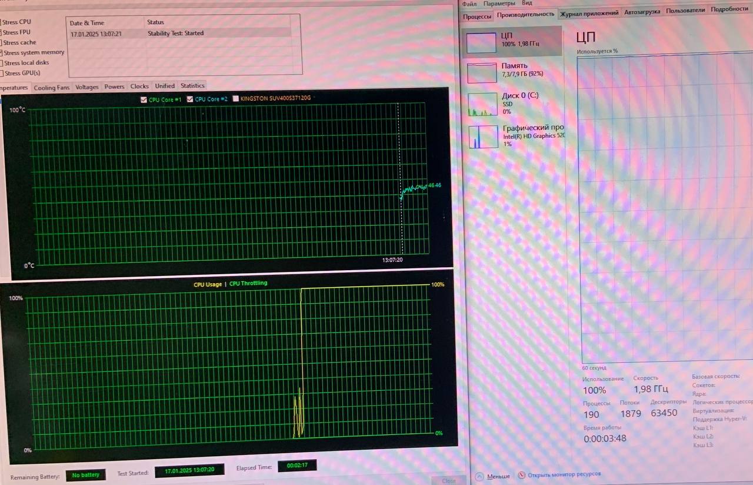The image size is (753, 485).
Task: Check the KINGSTON SUV400S37120G sensor box
Action: click(x=236, y=99)
